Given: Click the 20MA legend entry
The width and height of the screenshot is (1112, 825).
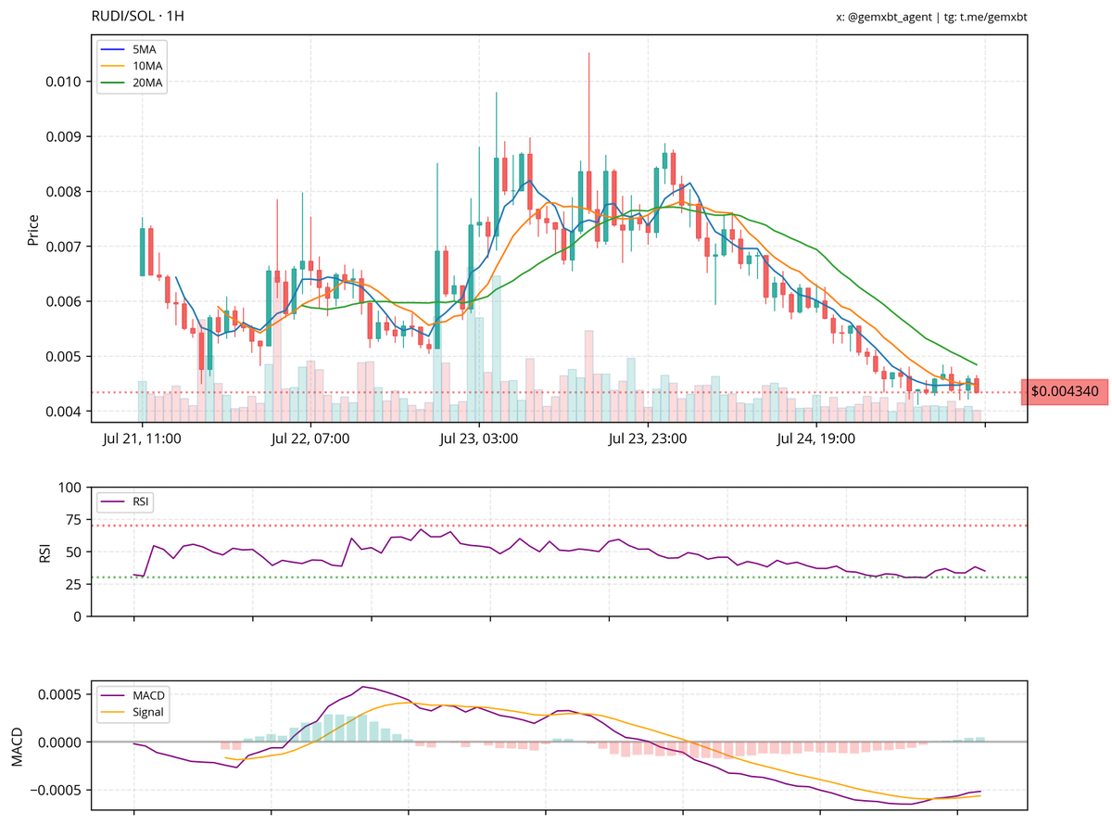Looking at the screenshot, I should click(133, 83).
